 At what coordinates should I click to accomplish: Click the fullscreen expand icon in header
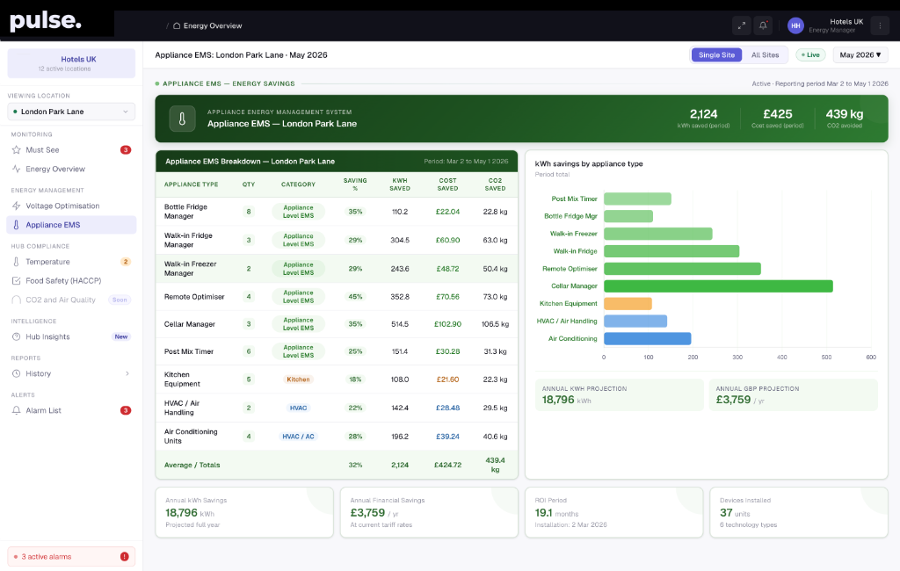point(742,25)
